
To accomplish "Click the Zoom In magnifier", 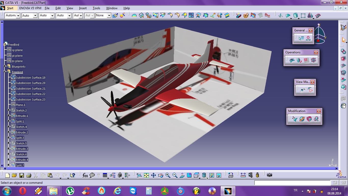I will [168, 175].
